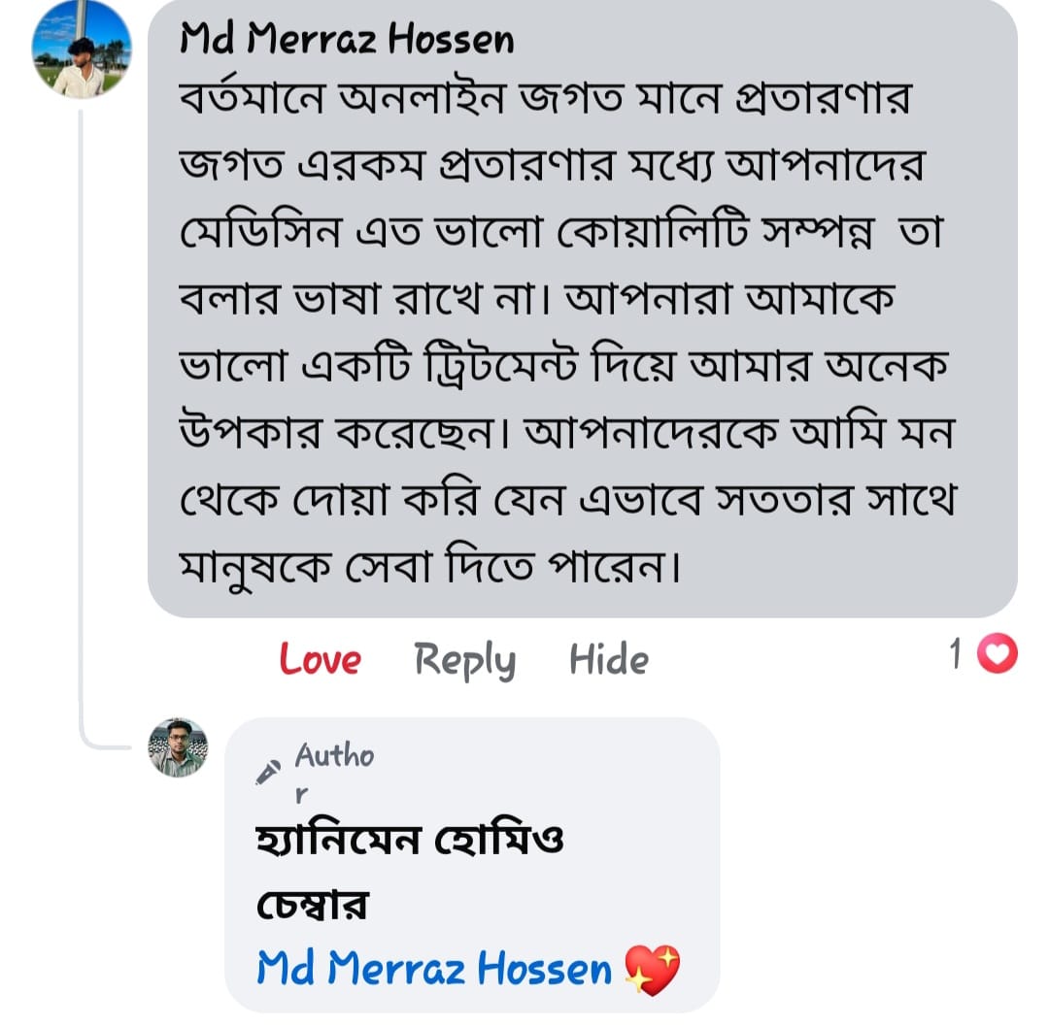The height and width of the screenshot is (1027, 1049).
Task: Click the sparkling heart emoji in reply
Action: point(652,970)
